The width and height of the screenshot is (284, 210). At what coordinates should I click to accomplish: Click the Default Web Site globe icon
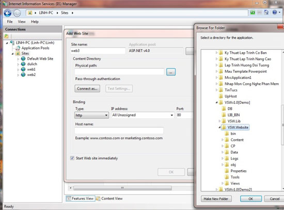(23, 59)
